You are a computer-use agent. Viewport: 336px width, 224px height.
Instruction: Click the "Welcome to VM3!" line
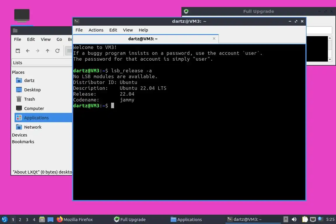[x=95, y=47]
